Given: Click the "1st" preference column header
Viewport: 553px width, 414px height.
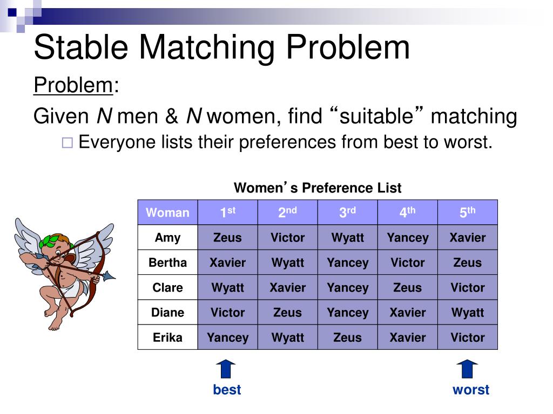Looking at the screenshot, I should point(227,212).
